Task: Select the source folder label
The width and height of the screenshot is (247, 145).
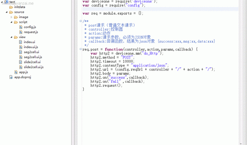Action: [x=19, y=12]
